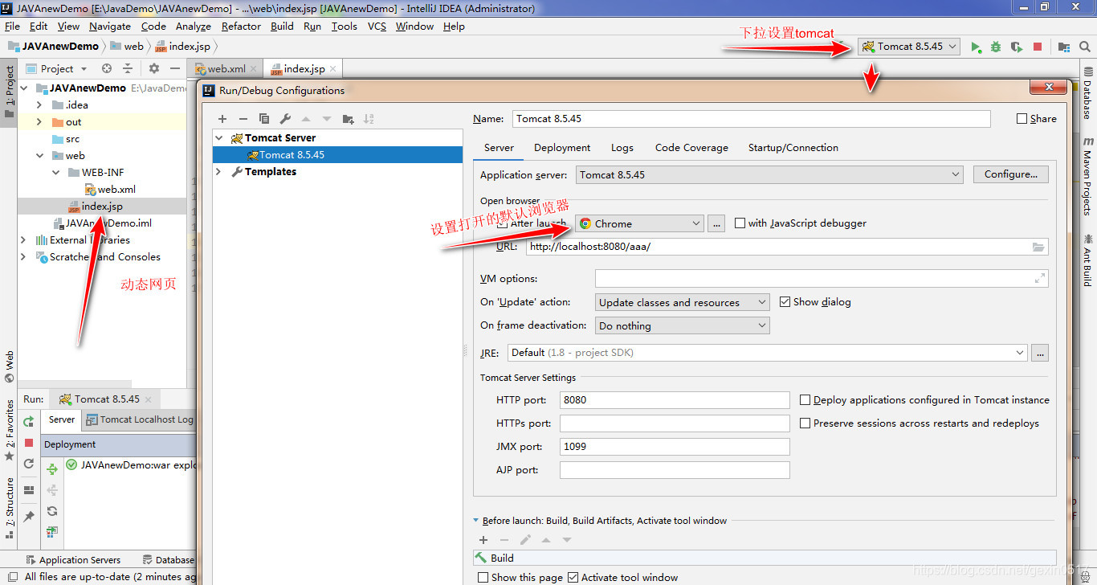Switch to the Code Coverage tab
The width and height of the screenshot is (1097, 585).
691,148
